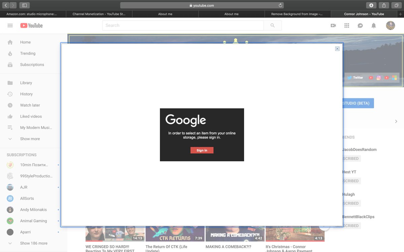Click first YouTube icon on banner links
This screenshot has height=252, width=404.
pos(371,78)
